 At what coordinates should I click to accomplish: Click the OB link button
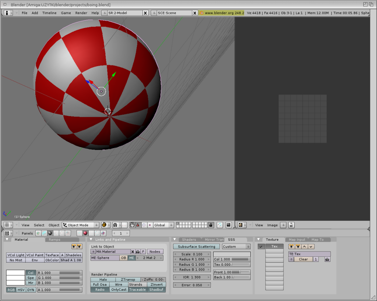point(123,258)
